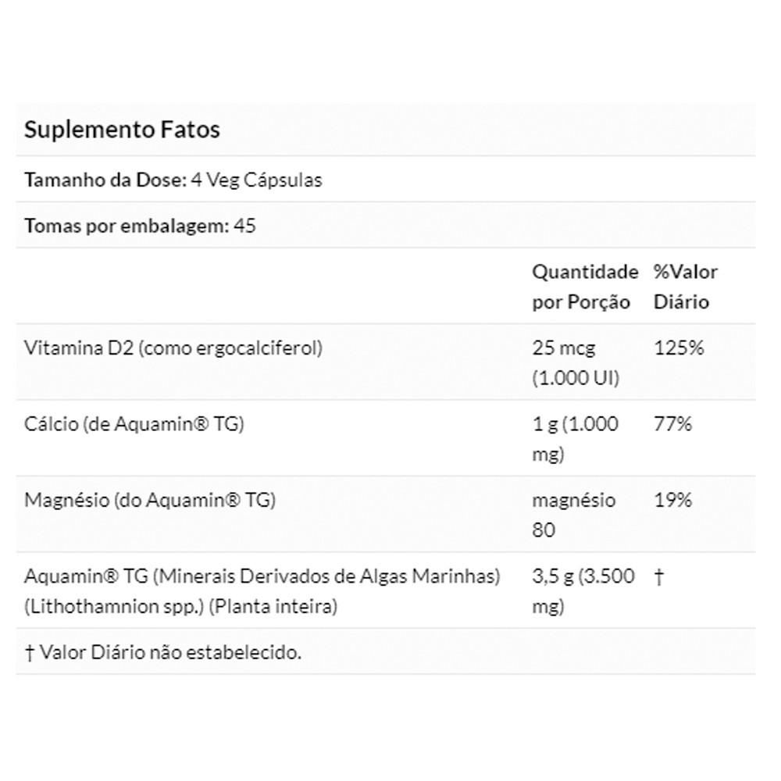Select the bold "Tamanho da Dose" label
This screenshot has width=781, height=781.
(103, 180)
